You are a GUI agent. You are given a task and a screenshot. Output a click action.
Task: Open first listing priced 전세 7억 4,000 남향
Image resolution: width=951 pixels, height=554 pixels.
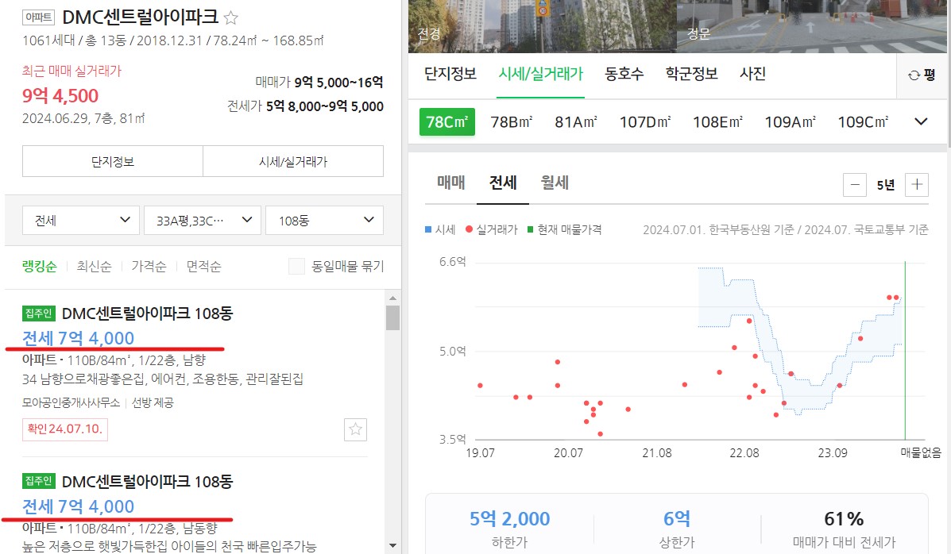click(x=78, y=338)
